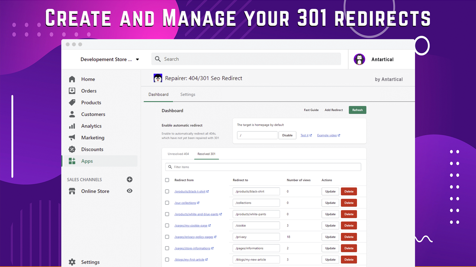
Task: Open the Unresolved 404 tab
Action: [x=178, y=154]
